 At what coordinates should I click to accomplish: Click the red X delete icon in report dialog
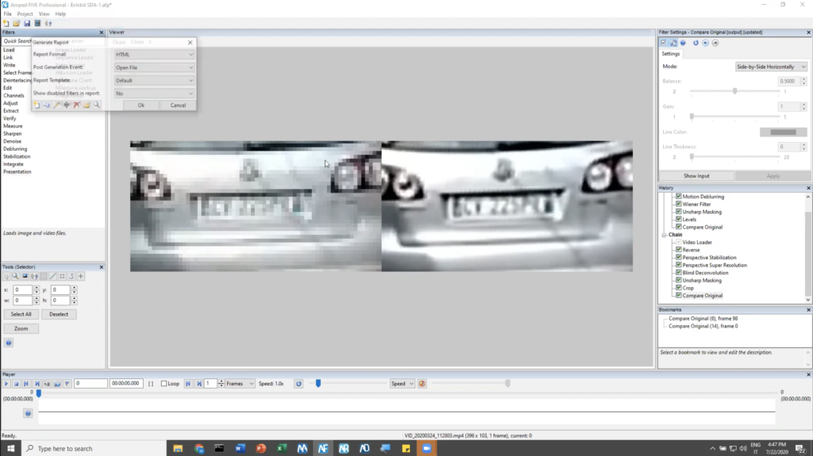click(77, 105)
